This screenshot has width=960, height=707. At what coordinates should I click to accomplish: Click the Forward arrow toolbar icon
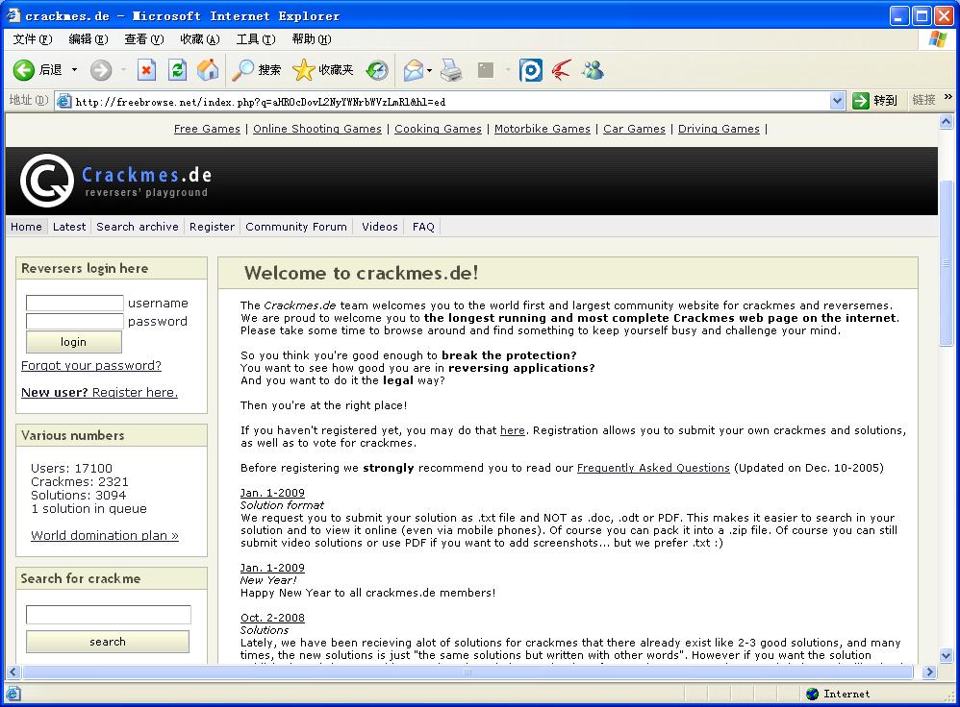pos(101,70)
